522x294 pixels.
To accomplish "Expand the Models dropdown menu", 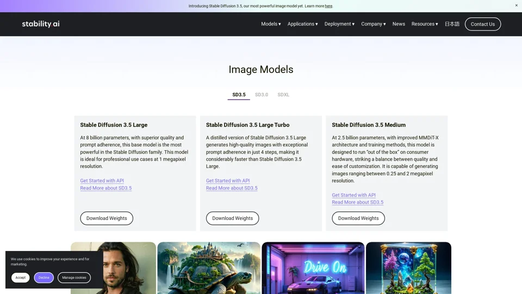I will click(x=271, y=24).
